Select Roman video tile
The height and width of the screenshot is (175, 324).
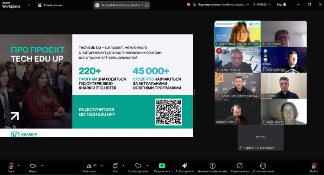click(x=284, y=86)
